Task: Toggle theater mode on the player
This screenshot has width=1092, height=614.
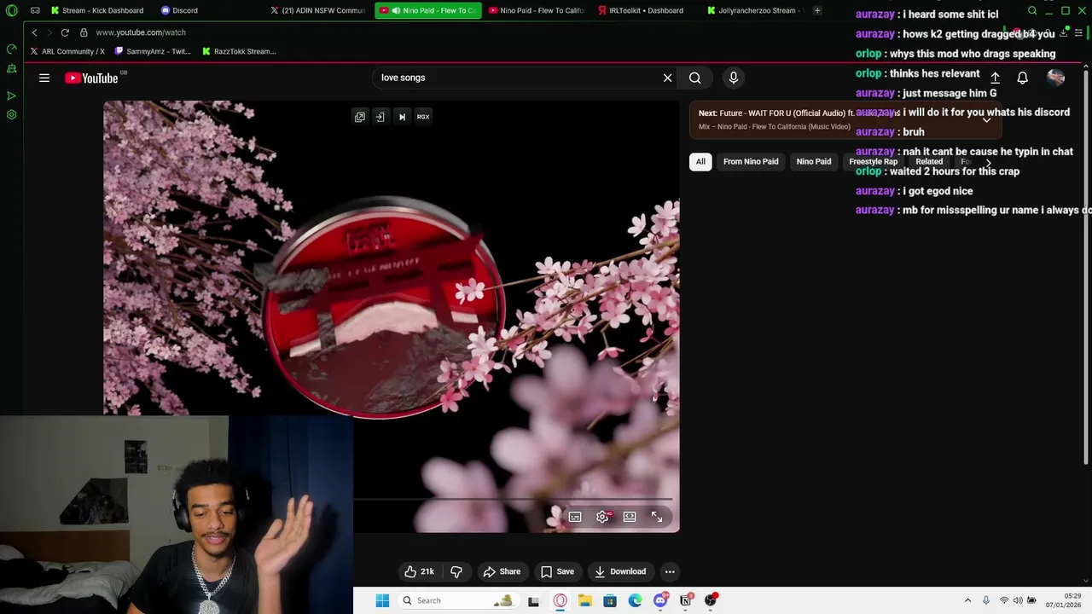Action: click(630, 517)
